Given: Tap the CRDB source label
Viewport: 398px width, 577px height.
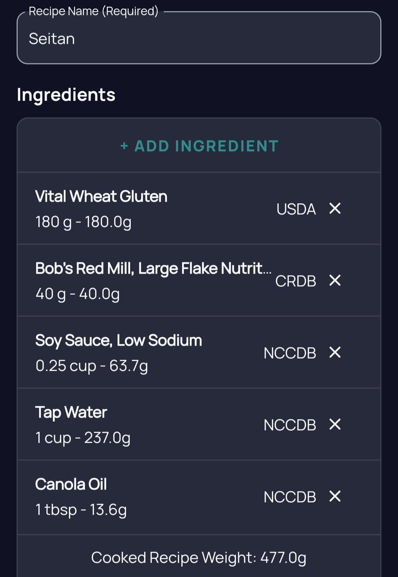Looking at the screenshot, I should point(296,281).
